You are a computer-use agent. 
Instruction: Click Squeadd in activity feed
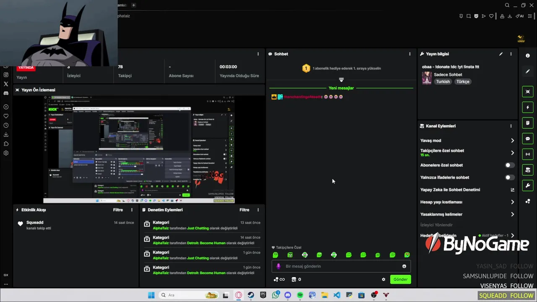tap(35, 223)
